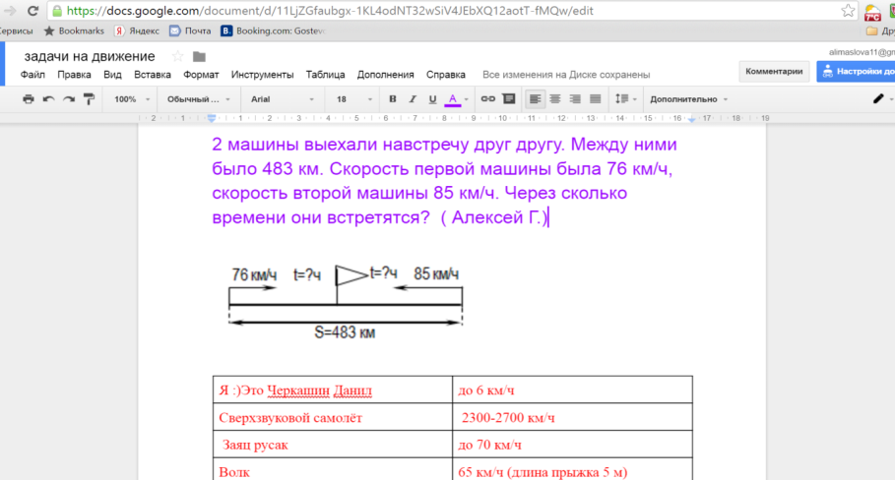
Task: Open the Вставка menu
Action: (153, 75)
